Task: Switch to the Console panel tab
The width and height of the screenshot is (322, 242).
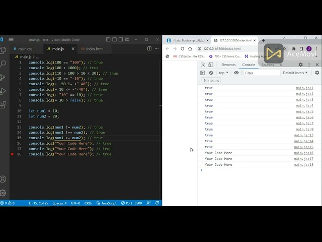Action: [249, 65]
